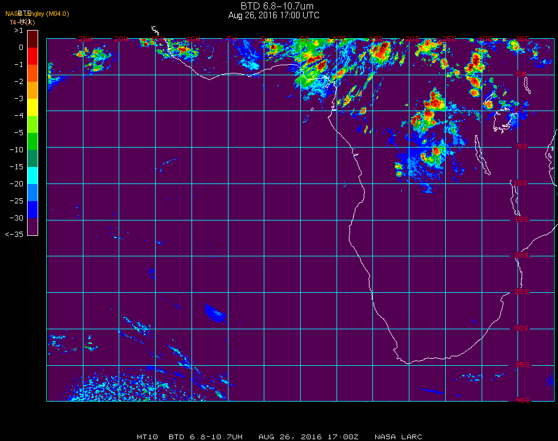The width and height of the screenshot is (558, 441).
Task: Click the '15E' longitude label
Action: coord(376,39)
